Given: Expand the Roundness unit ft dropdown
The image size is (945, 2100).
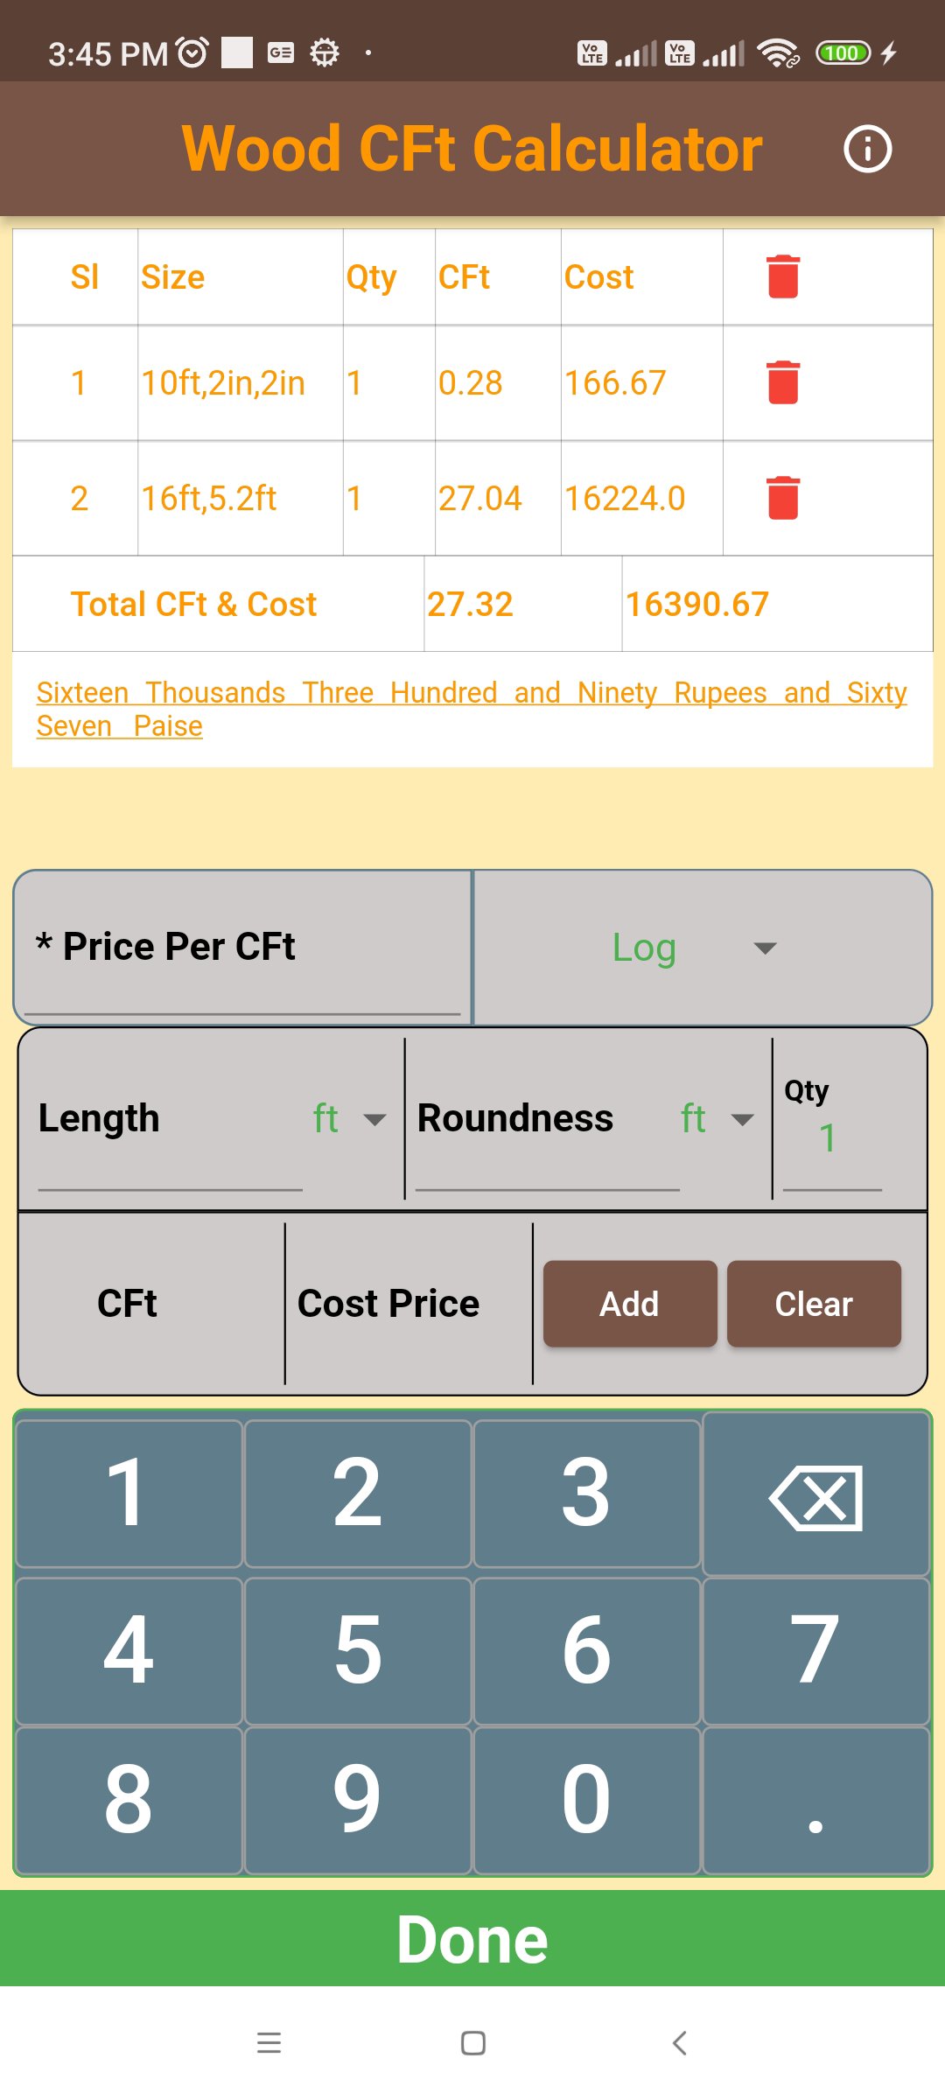Looking at the screenshot, I should click(x=717, y=1119).
